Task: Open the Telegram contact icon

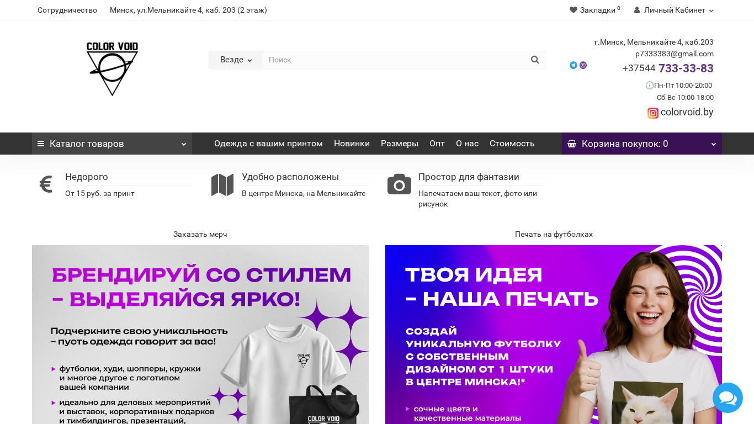Action: (x=574, y=65)
